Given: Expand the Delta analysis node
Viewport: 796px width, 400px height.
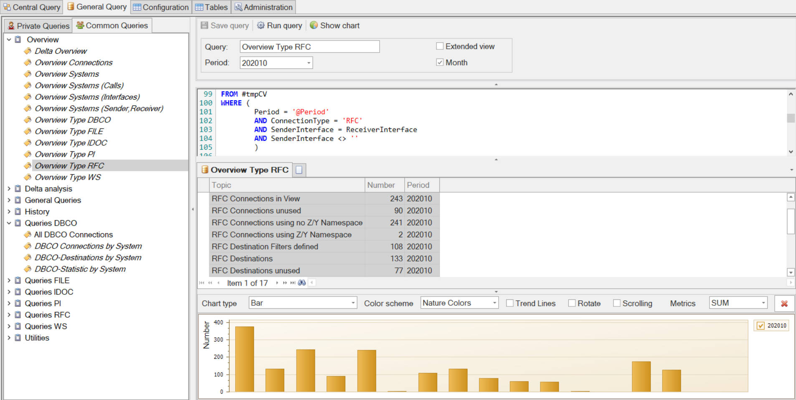Looking at the screenshot, I should [x=9, y=189].
